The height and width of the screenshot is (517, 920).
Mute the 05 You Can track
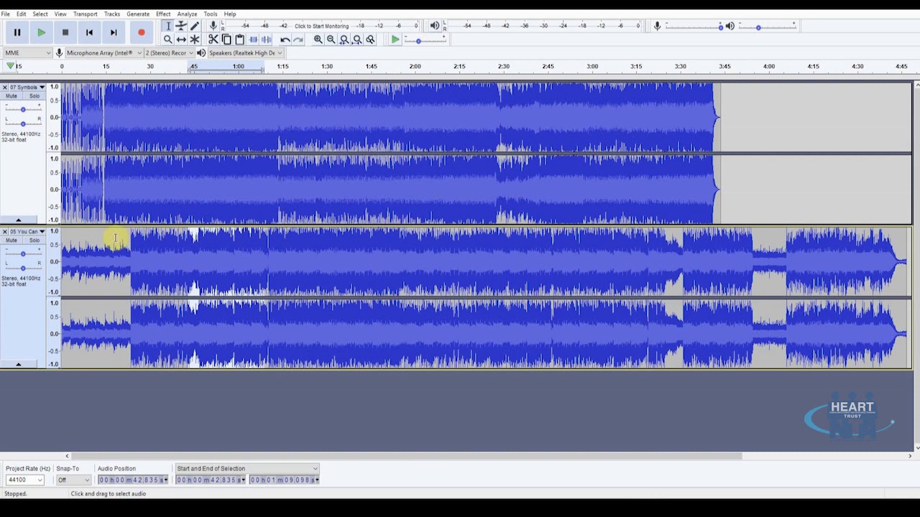pos(11,241)
